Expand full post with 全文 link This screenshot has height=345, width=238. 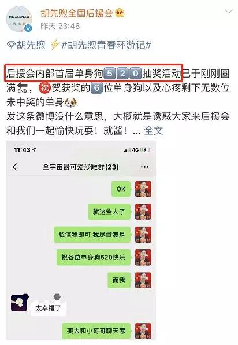[154, 131]
